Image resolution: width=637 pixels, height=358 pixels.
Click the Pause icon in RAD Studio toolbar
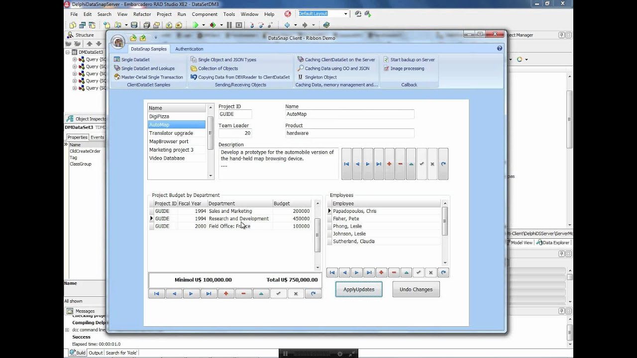coord(229,25)
